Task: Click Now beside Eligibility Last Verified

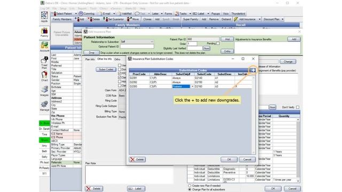Action: point(207,49)
